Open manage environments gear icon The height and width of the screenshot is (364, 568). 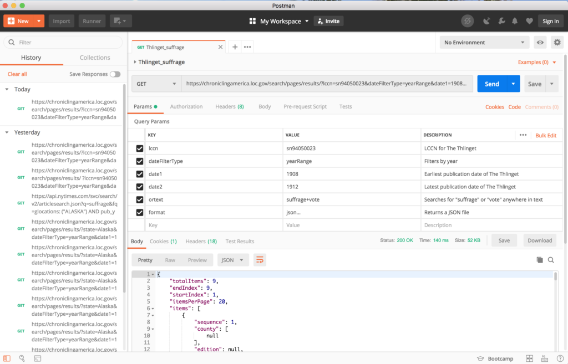(x=557, y=42)
